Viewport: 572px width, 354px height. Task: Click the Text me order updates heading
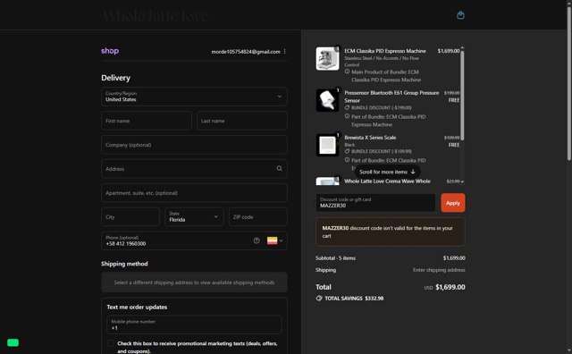point(137,307)
